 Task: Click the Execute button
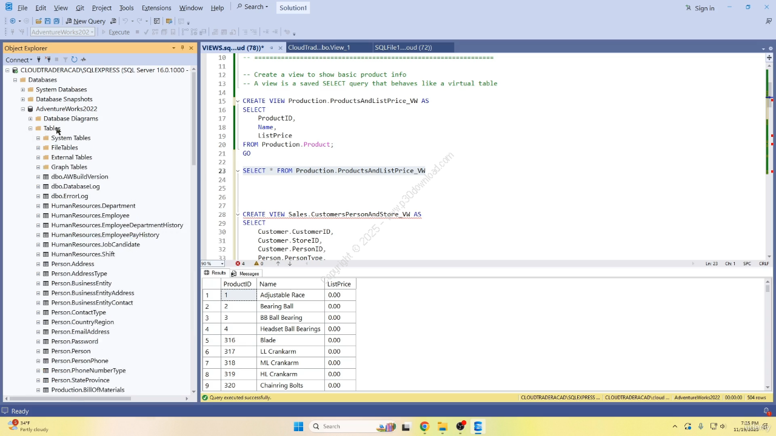pyautogui.click(x=115, y=32)
